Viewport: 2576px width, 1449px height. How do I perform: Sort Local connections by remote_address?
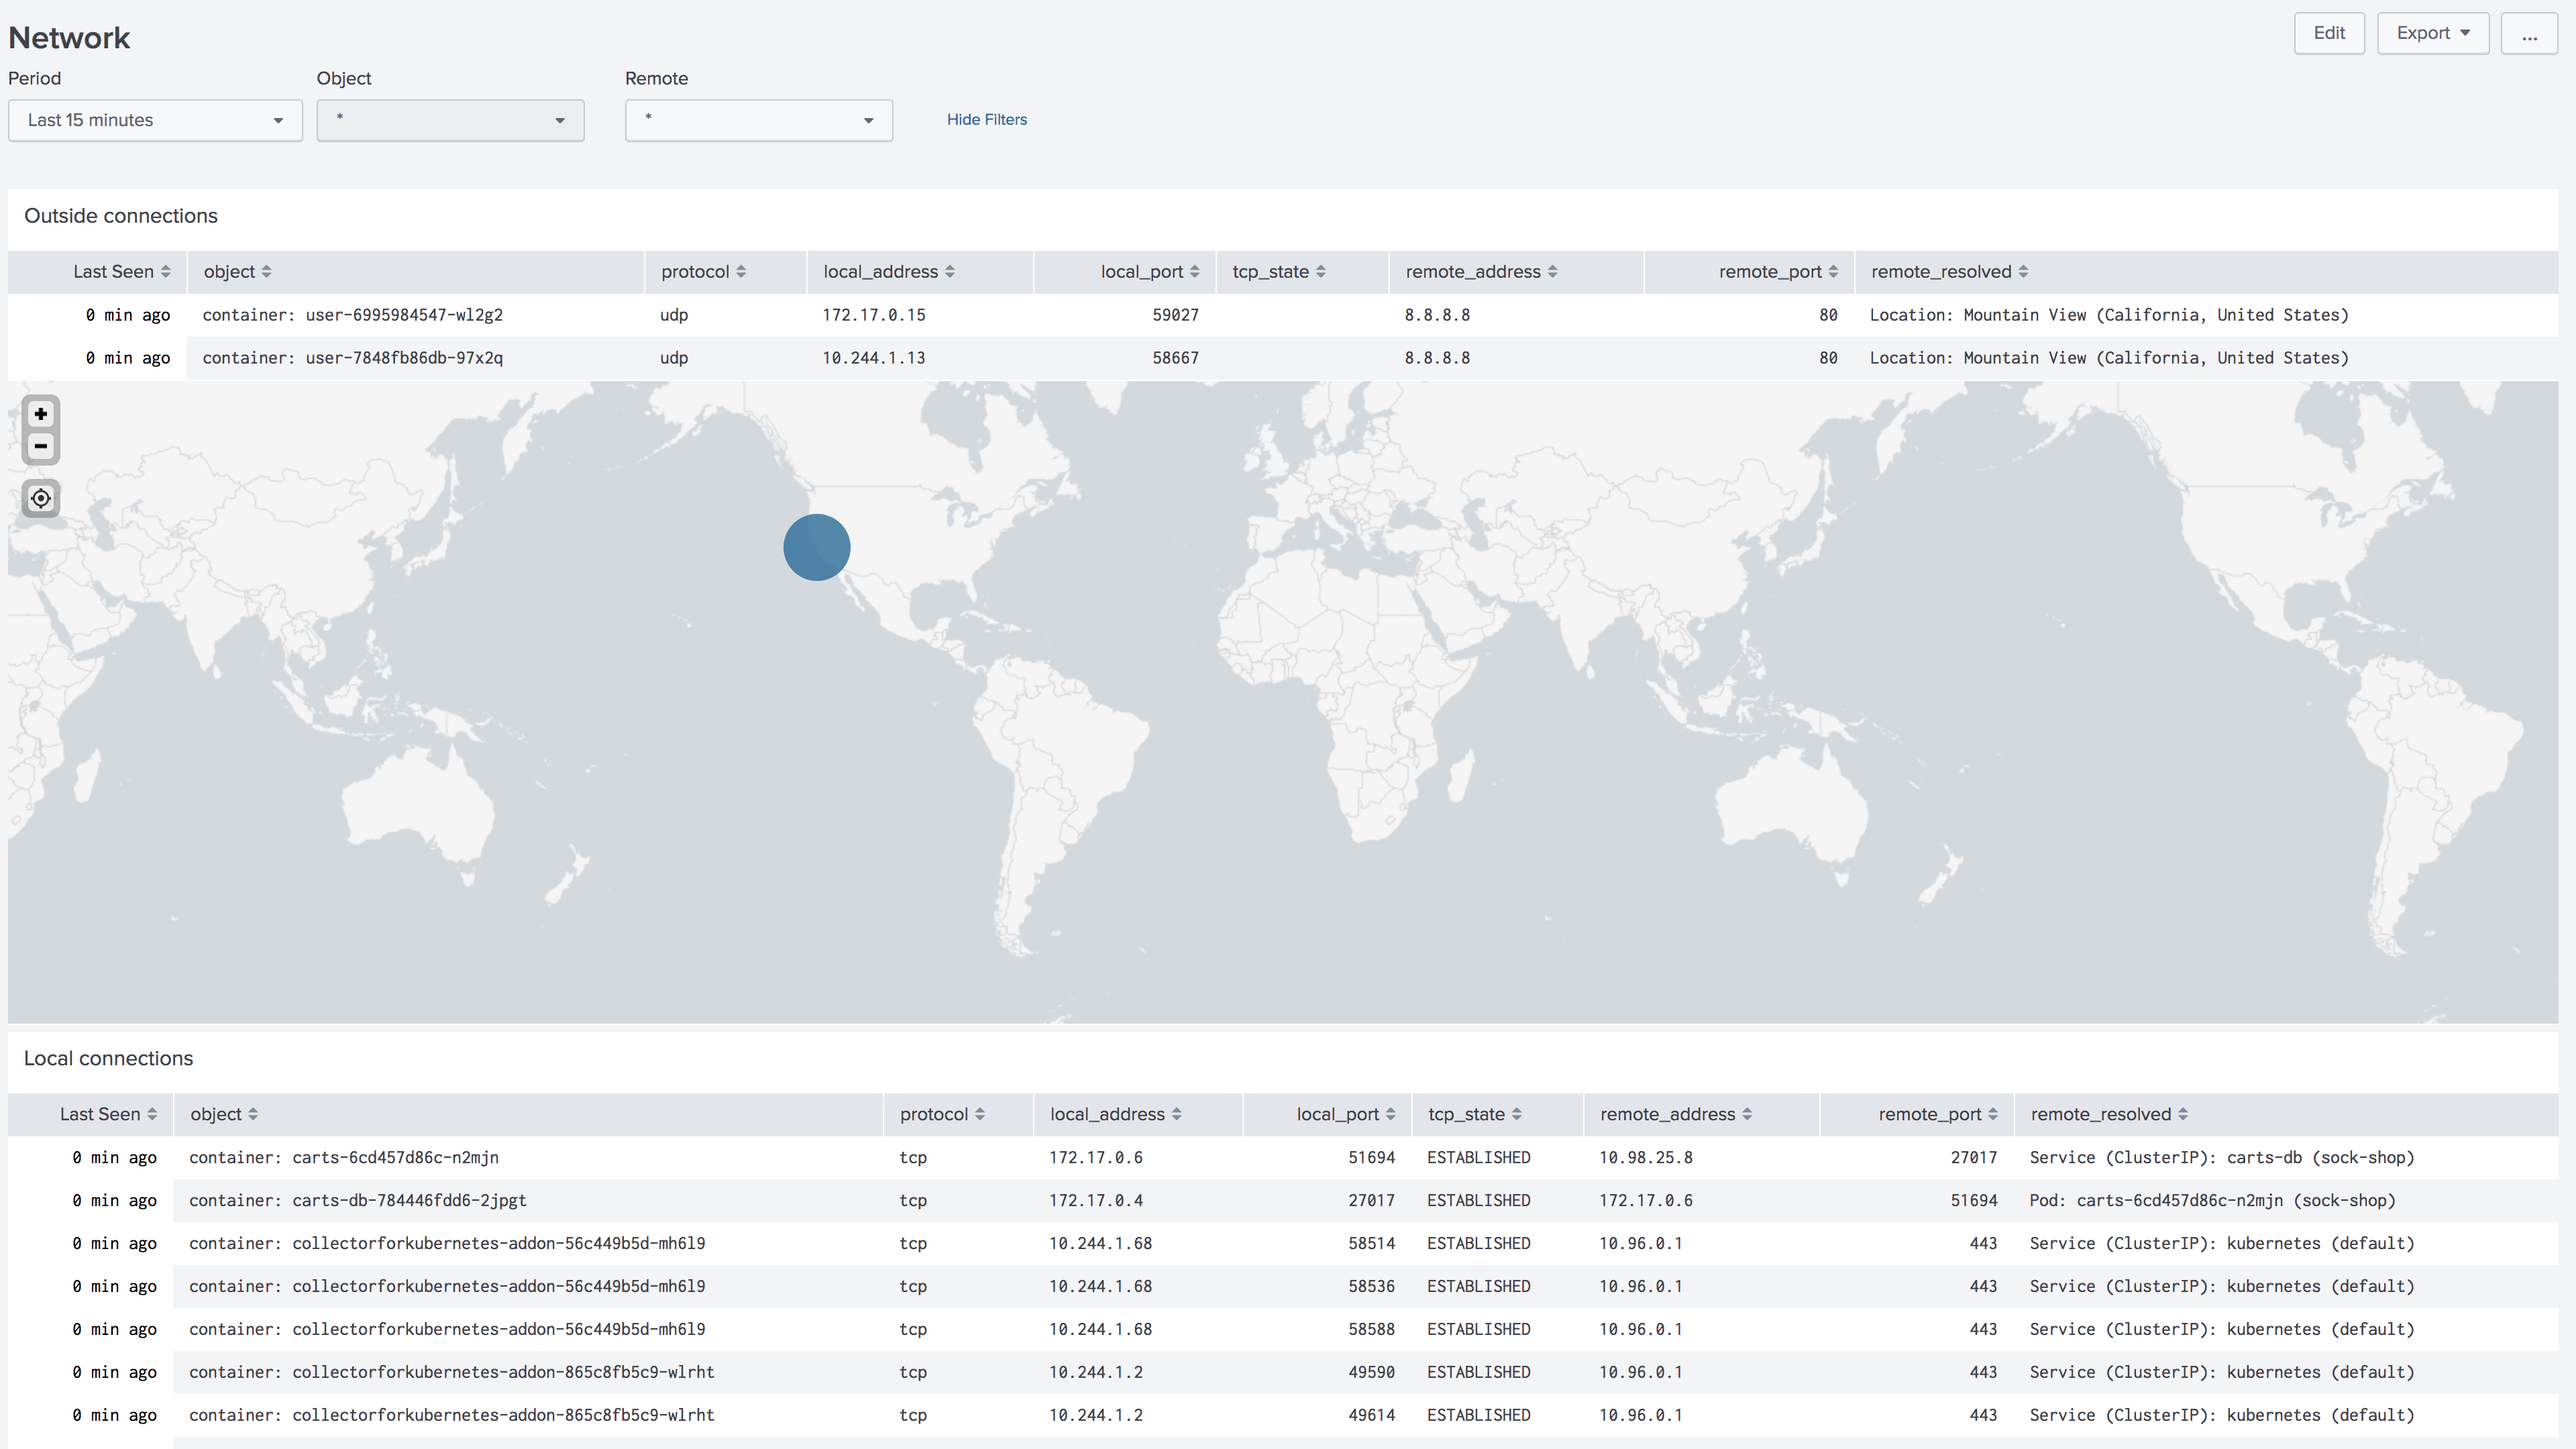[x=1675, y=1114]
